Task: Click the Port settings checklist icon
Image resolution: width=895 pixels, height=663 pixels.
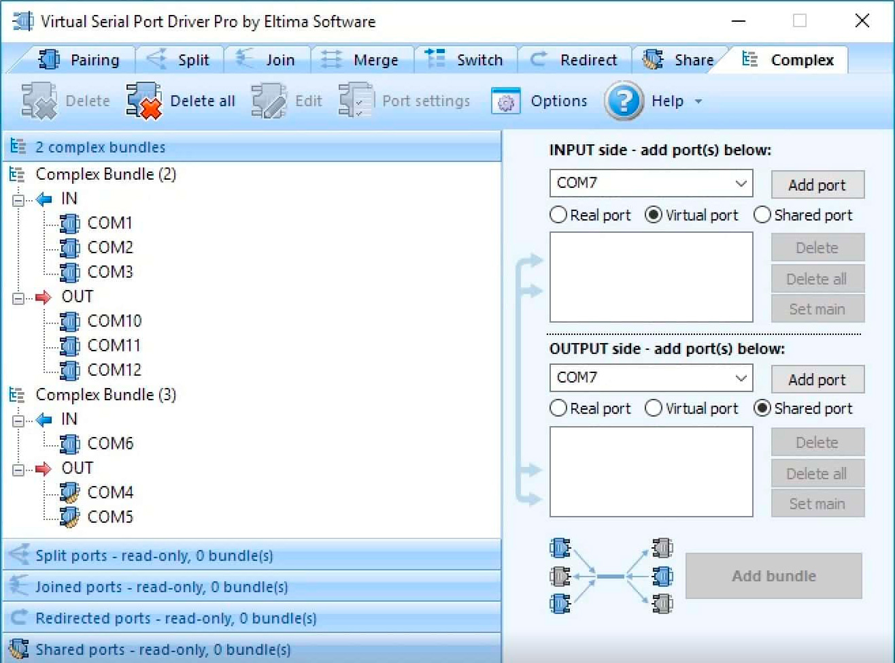Action: click(356, 101)
